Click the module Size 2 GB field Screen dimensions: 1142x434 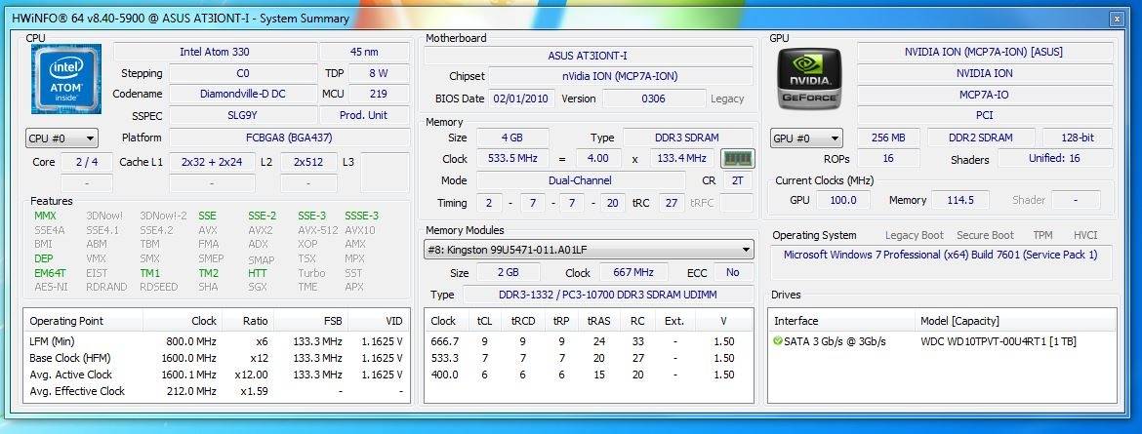tap(509, 272)
